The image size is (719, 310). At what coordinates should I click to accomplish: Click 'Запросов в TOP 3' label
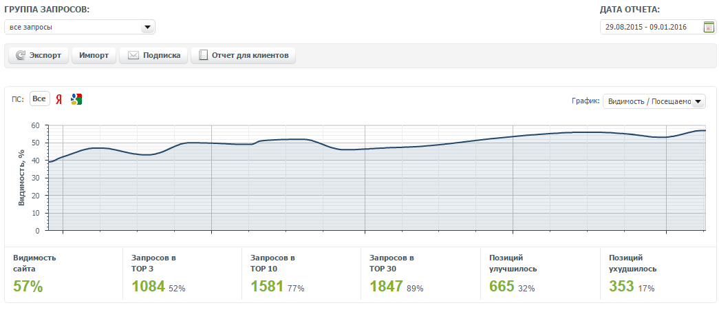coord(153,263)
